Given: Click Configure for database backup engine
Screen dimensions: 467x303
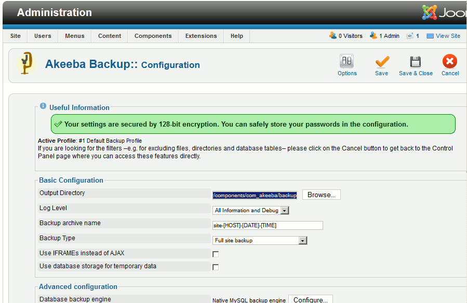Looking at the screenshot, I should 310,300.
